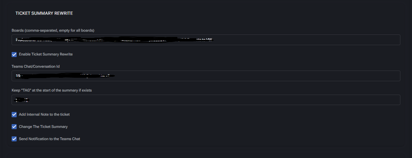
Task: Click the 'Change The Ticket Summary' label text
Action: coord(43,127)
